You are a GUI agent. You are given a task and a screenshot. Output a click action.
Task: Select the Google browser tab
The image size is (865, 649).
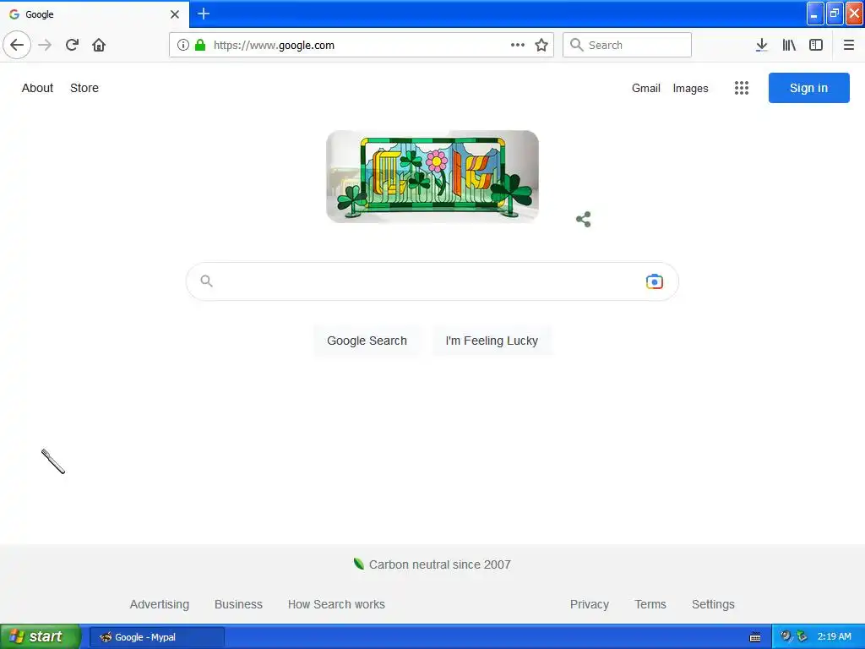[x=95, y=14]
